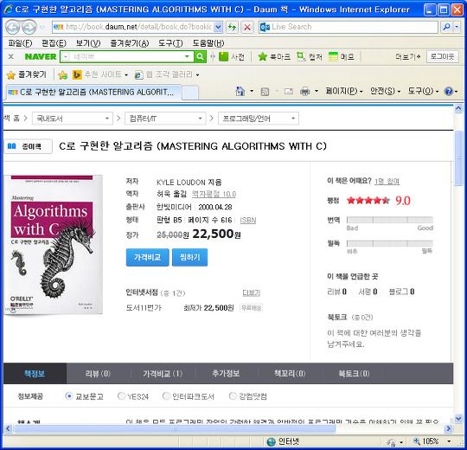467x450 pixels.
Task: Open the 프로그래밍/언어 category dropdown
Action: click(x=259, y=119)
